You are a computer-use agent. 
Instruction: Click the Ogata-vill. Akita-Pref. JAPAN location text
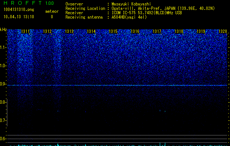pyautogui.click(x=163, y=8)
